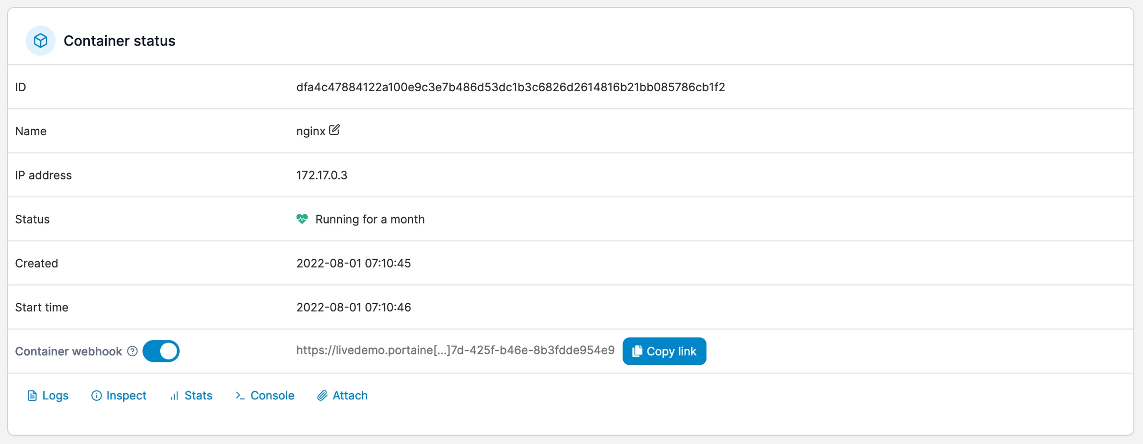The height and width of the screenshot is (444, 1143).
Task: Click the Container status heading
Action: coord(119,41)
